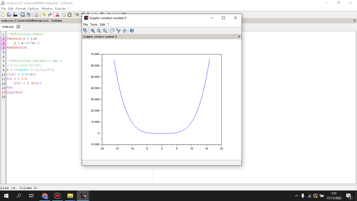Click the 'y(i) = f (x(i))' line
The height and width of the screenshot is (201, 357).
[28, 83]
